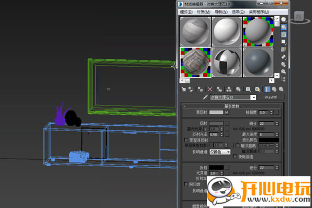
Task: Toggle the Sample Type sphere icon
Action: (283, 20)
